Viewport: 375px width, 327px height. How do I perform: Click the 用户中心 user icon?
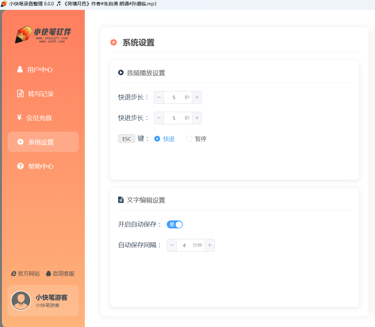pos(20,69)
